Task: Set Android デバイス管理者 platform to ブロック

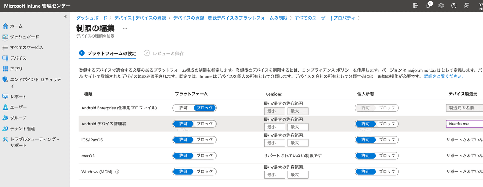Action: point(204,124)
